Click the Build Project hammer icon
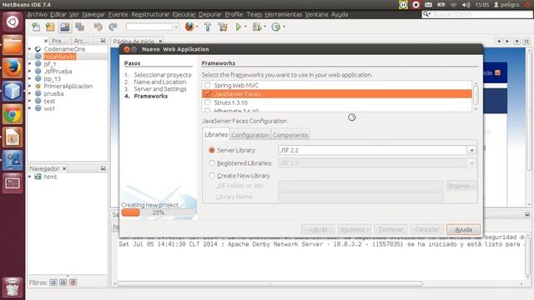Image resolution: width=534 pixels, height=300 pixels. (x=208, y=27)
